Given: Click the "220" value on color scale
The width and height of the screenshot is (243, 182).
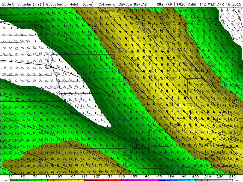Looking at the screenshot, I should [220, 177].
